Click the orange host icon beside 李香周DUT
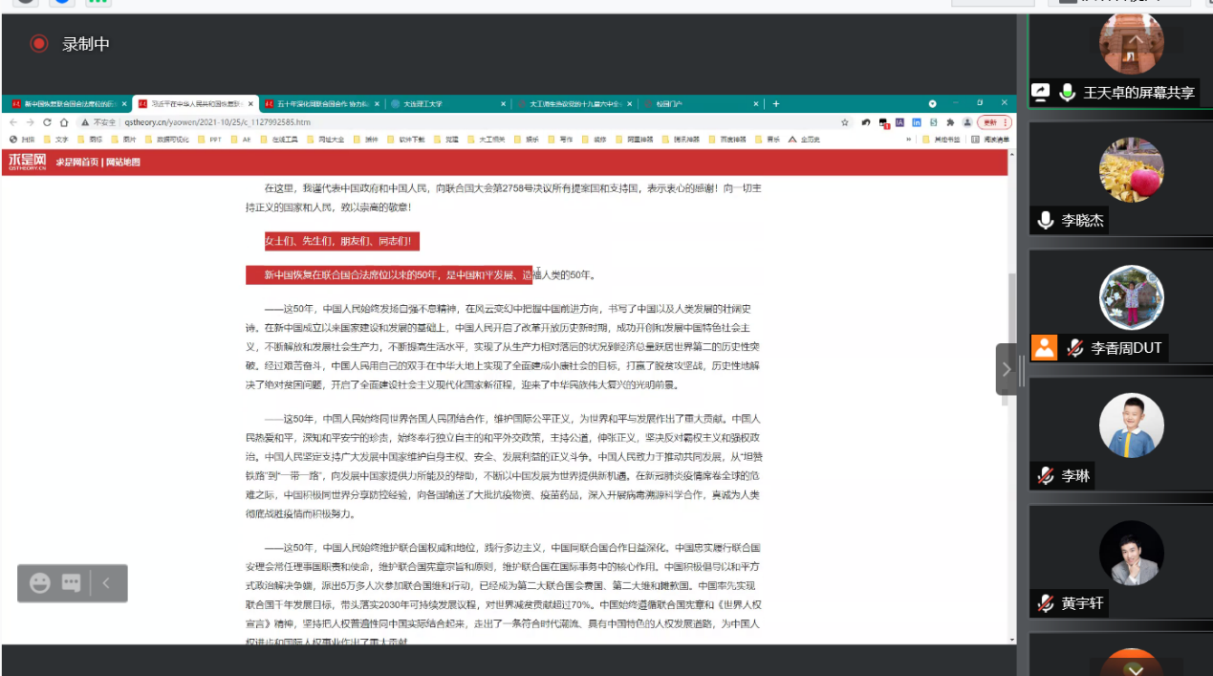 tap(1044, 347)
